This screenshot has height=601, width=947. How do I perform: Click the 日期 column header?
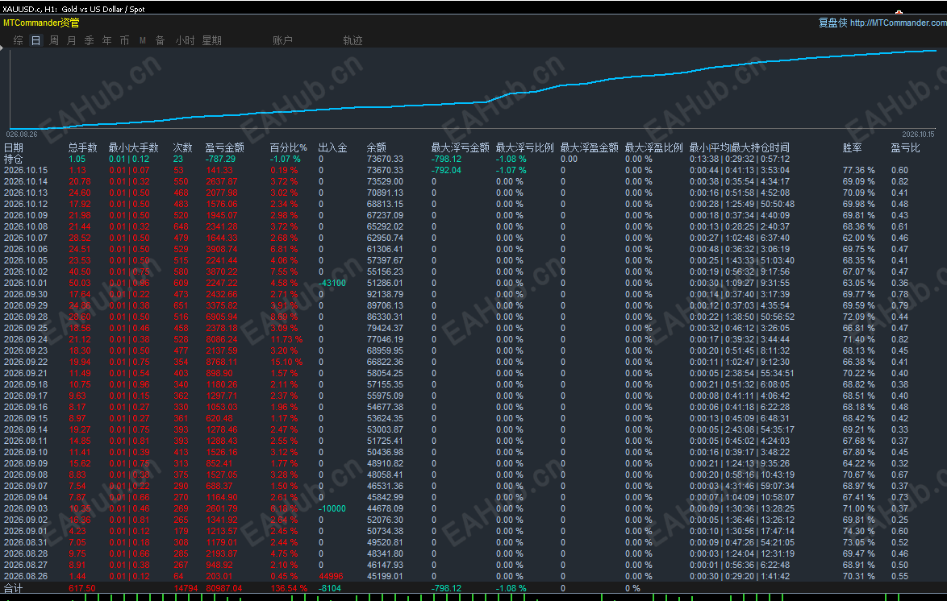click(x=13, y=147)
